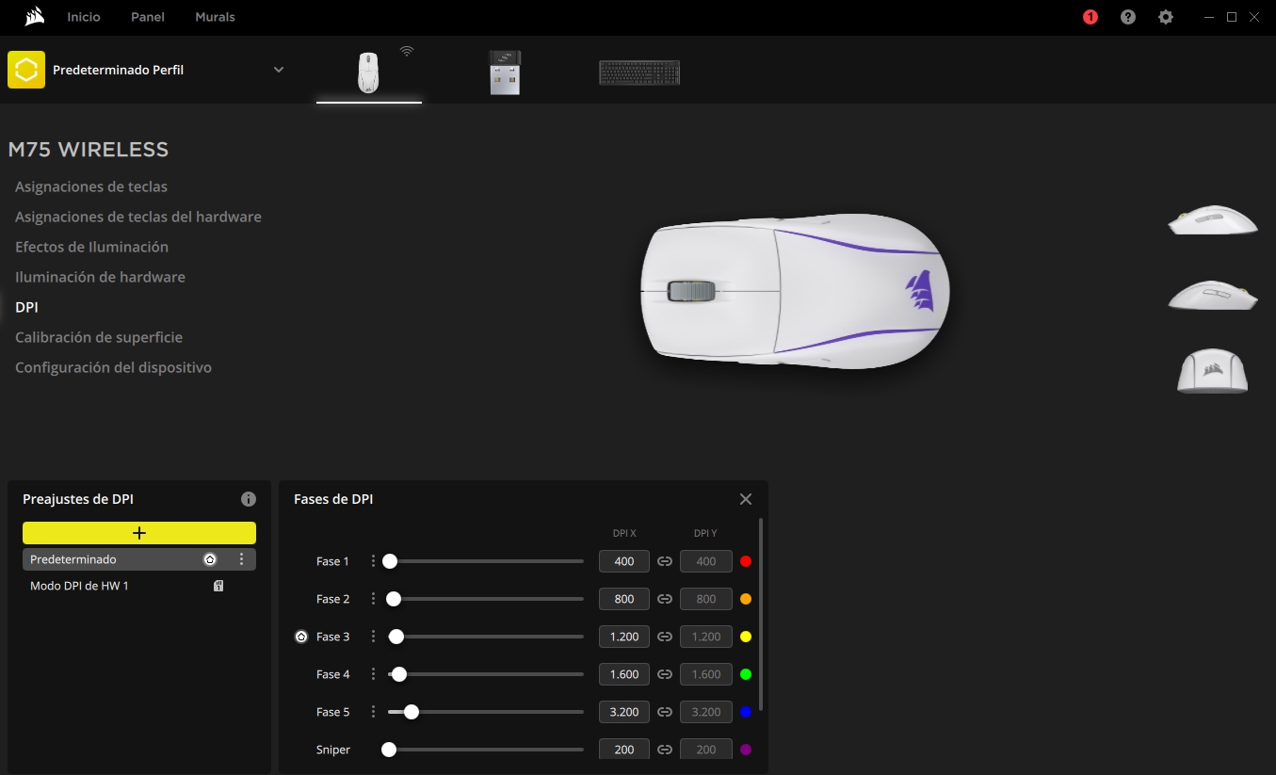Select the keyboard device icon
Screen dimensions: 1276x775
pos(639,73)
